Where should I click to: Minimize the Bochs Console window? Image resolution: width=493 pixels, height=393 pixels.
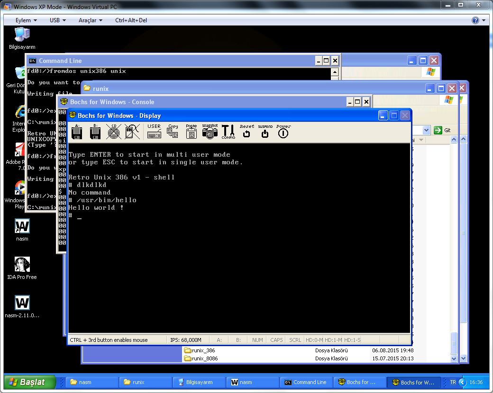click(x=350, y=102)
